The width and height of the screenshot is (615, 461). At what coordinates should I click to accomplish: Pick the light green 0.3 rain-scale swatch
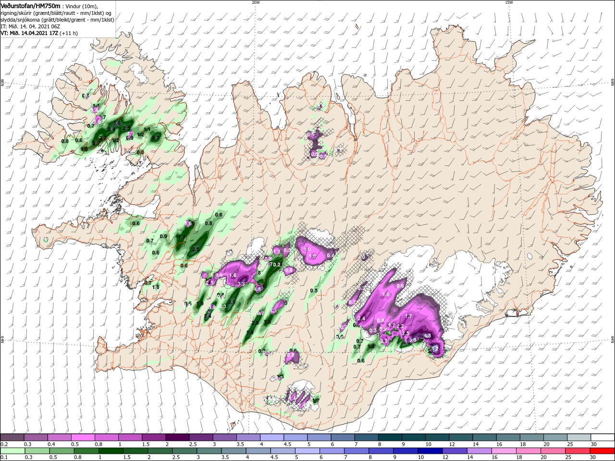37,451
